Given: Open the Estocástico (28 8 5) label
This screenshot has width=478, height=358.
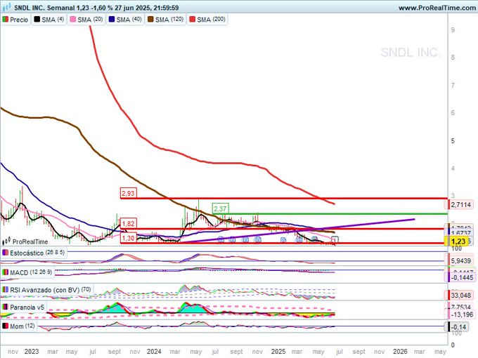Looking at the screenshot, I should (x=37, y=253).
